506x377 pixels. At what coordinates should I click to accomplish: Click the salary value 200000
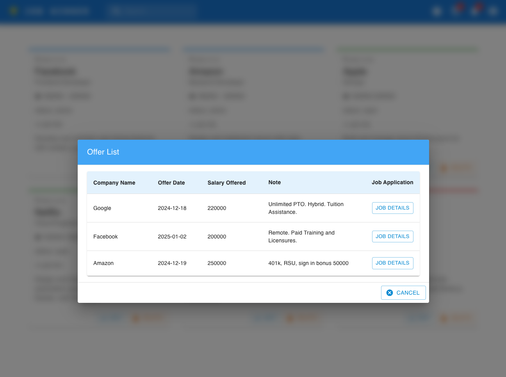tap(217, 237)
